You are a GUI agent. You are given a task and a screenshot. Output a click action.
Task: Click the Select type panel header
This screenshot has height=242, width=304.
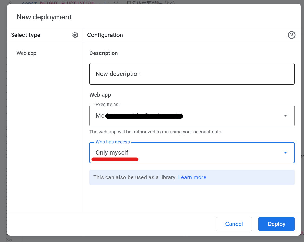click(x=26, y=35)
